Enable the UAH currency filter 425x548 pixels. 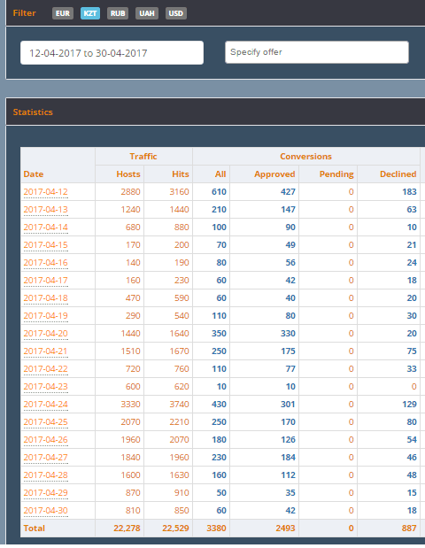click(147, 13)
